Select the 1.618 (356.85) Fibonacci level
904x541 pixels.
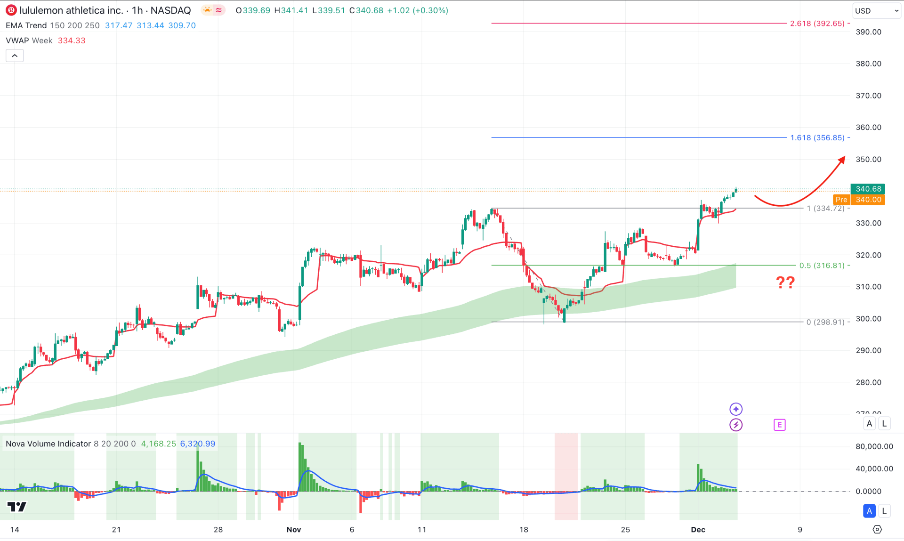pos(817,137)
